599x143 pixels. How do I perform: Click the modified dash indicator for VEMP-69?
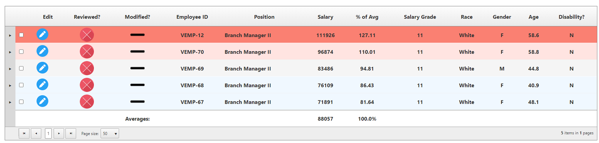pyautogui.click(x=137, y=68)
